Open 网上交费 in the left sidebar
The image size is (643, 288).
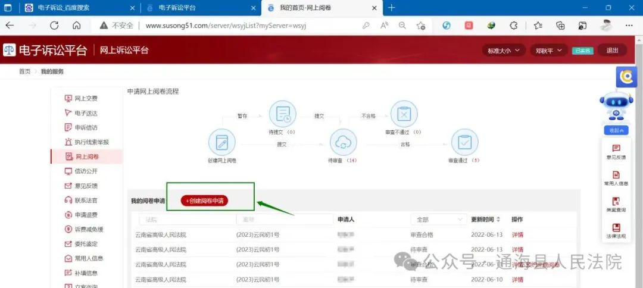pos(81,98)
